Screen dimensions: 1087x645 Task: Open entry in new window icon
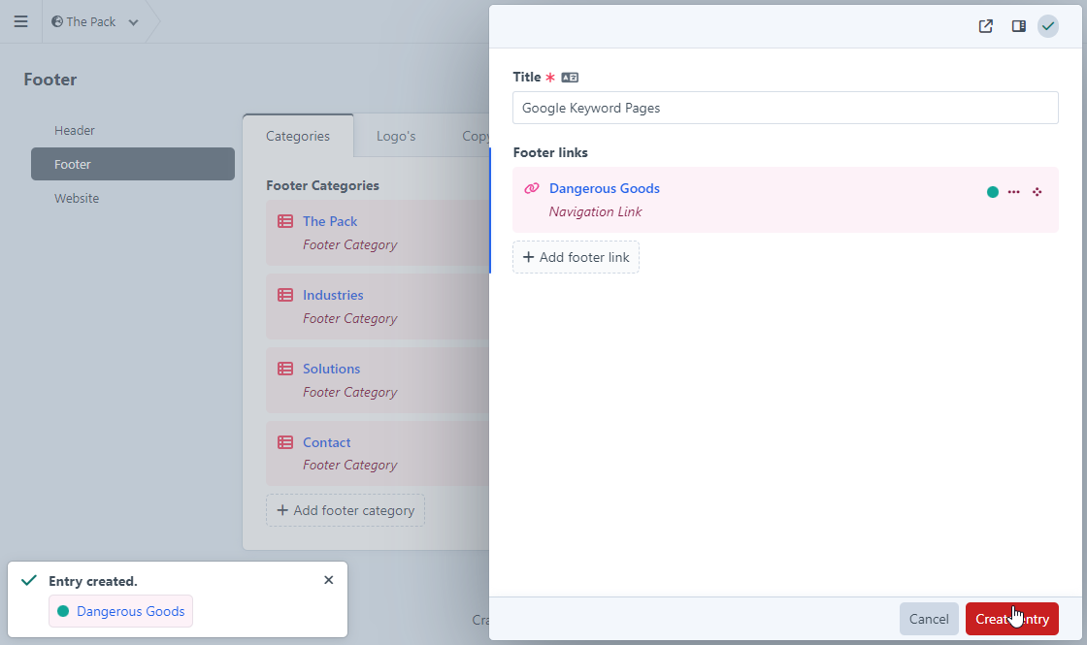click(x=985, y=26)
